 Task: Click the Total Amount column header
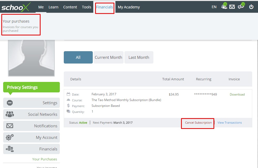click(173, 79)
